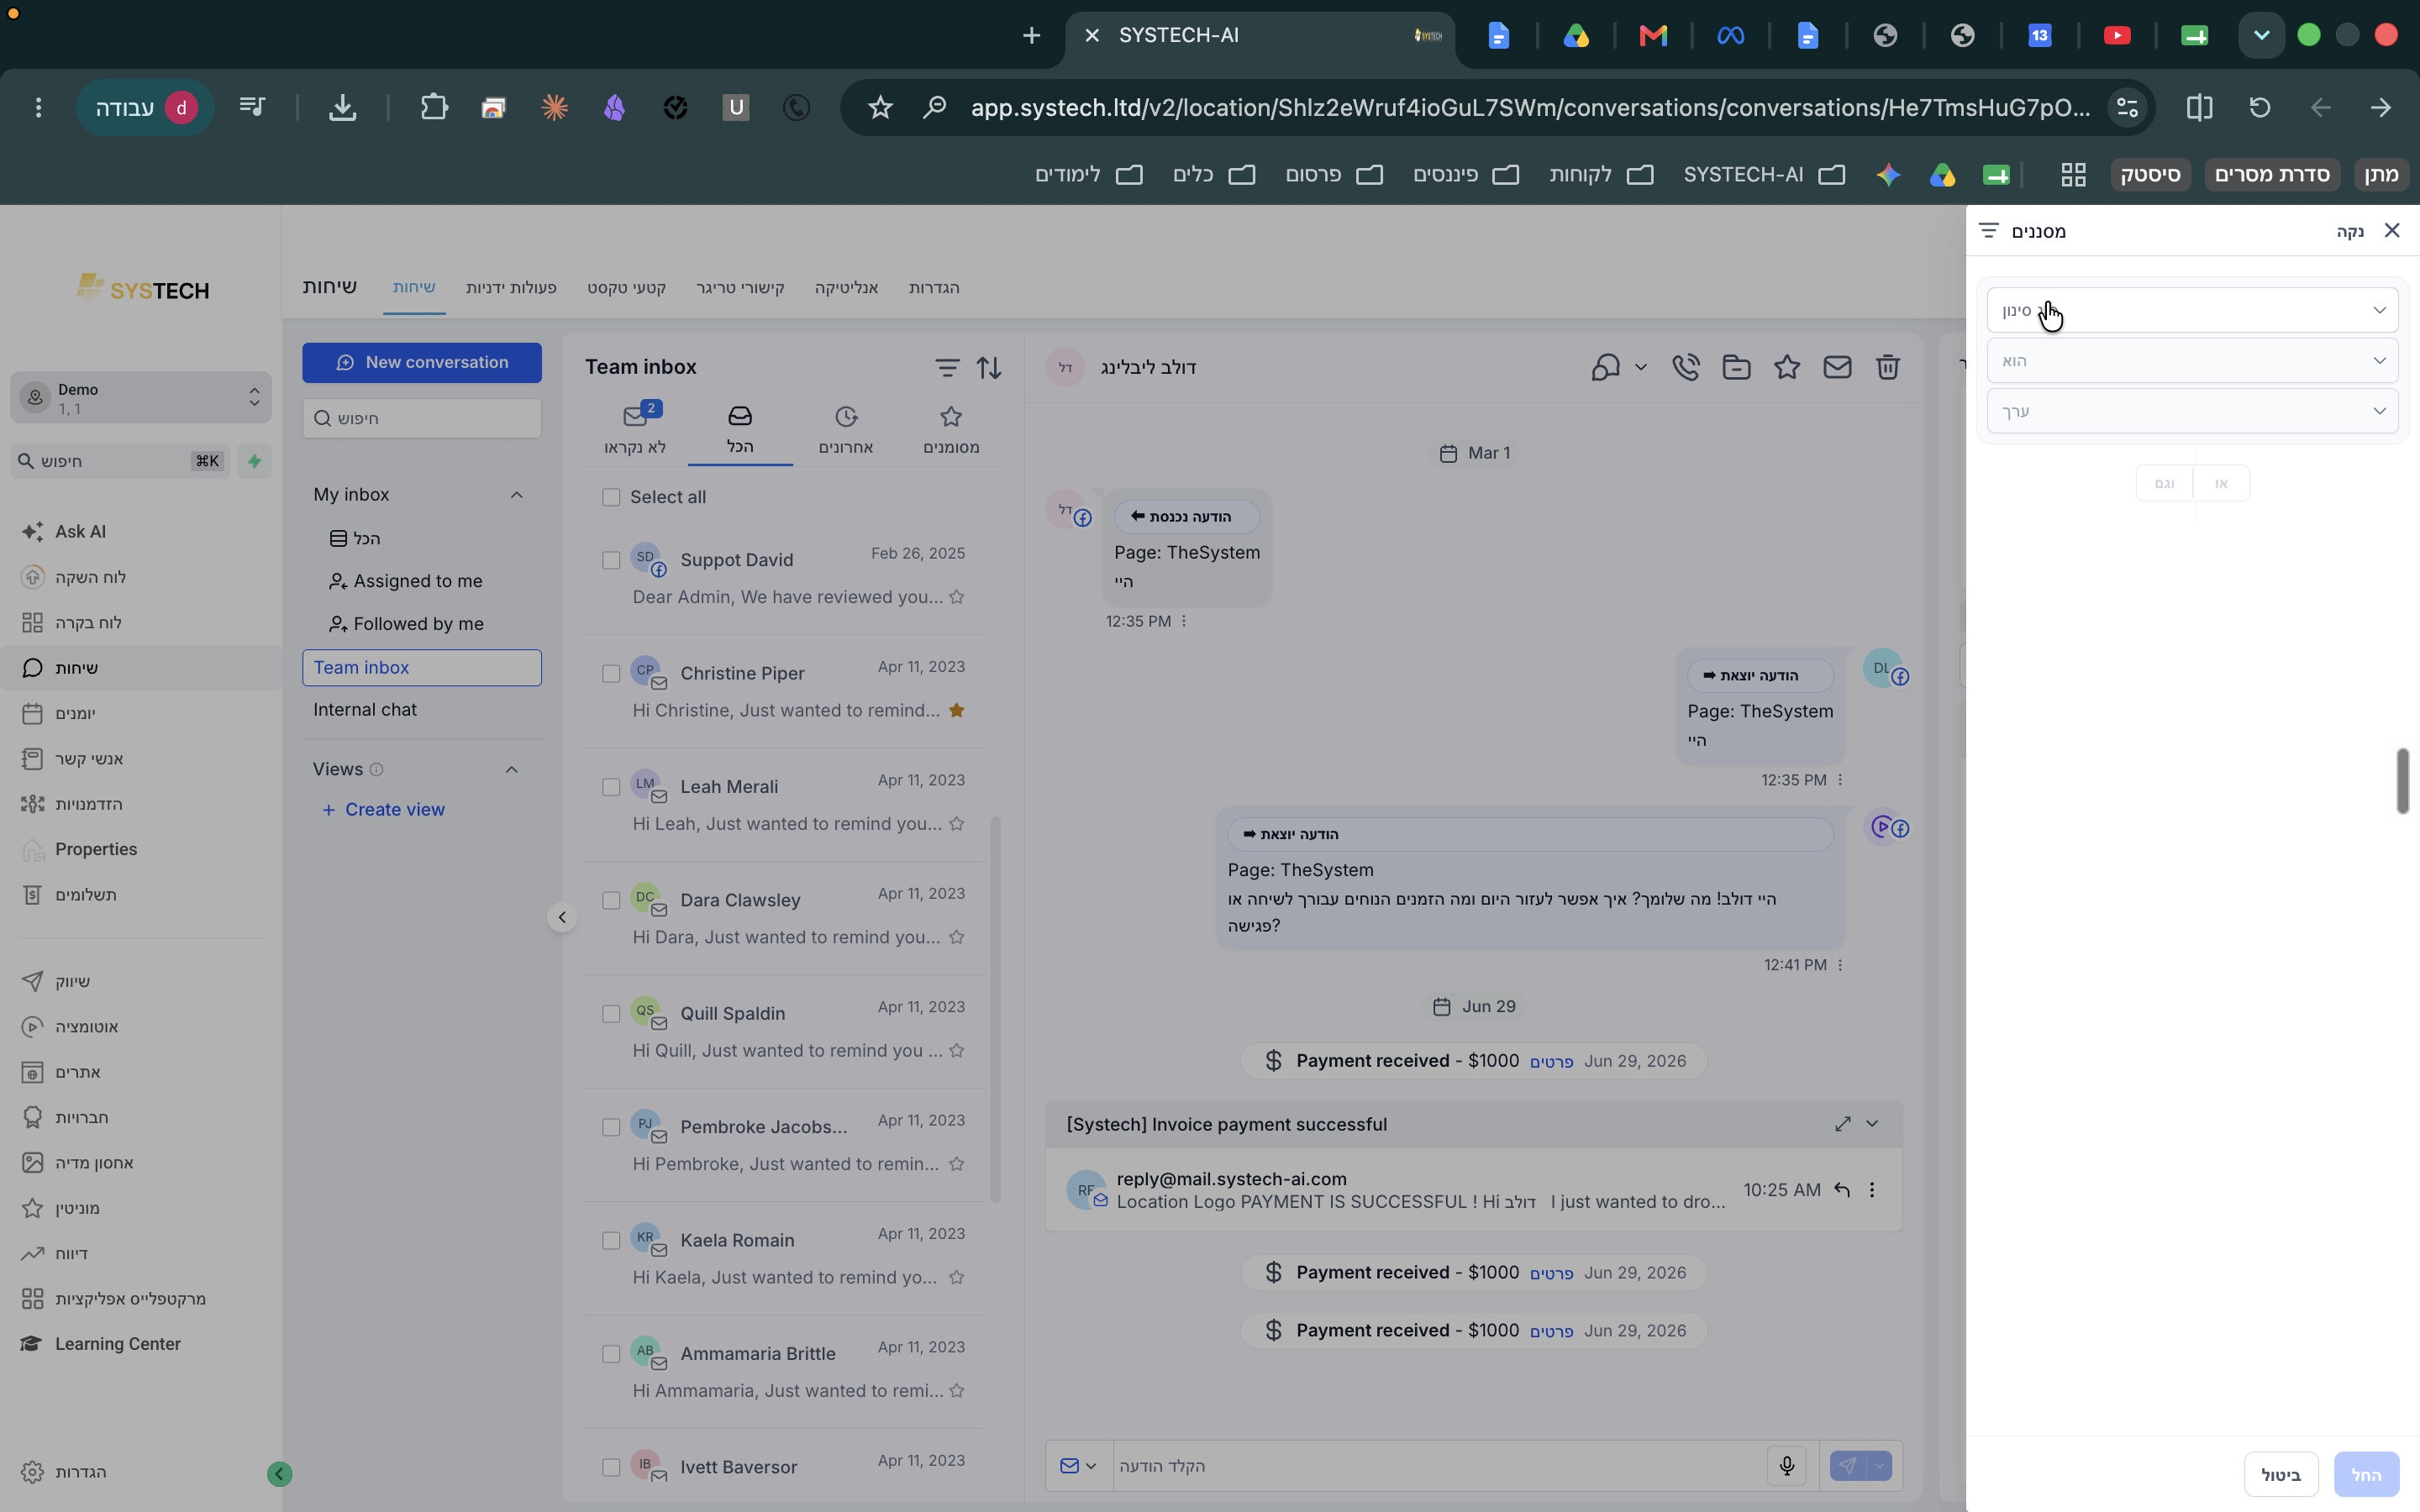
Task: Open the הוא operator dropdown
Action: [2192, 360]
